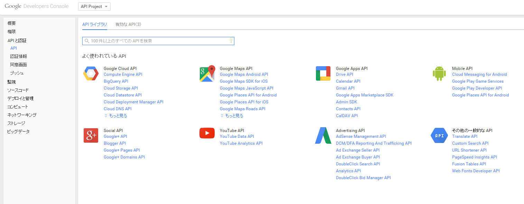Select API と認証 in the sidebar
The width and height of the screenshot is (524, 204).
[17, 41]
